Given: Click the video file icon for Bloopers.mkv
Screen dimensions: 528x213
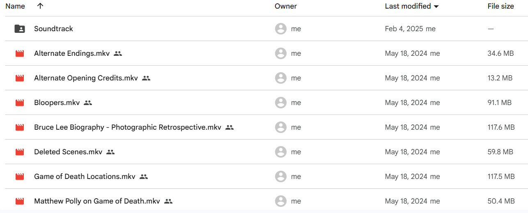Looking at the screenshot, I should pyautogui.click(x=20, y=103).
